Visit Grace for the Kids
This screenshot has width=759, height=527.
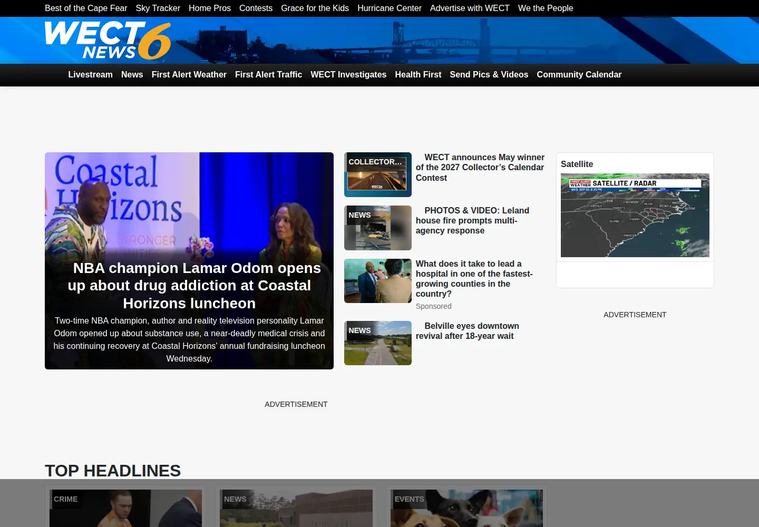click(315, 8)
